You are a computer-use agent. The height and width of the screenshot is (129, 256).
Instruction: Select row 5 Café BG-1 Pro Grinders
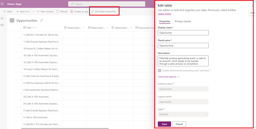tap(42, 124)
